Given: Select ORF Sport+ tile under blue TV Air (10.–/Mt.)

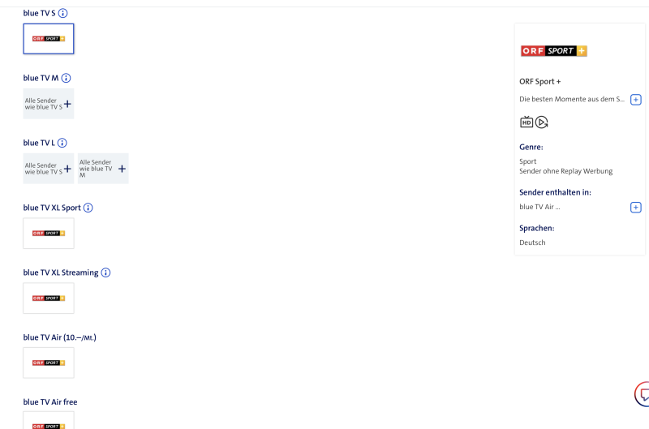Looking at the screenshot, I should click(x=49, y=363).
